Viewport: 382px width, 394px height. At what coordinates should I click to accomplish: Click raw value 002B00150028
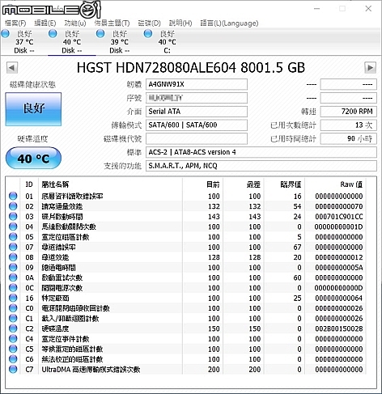coord(339,328)
